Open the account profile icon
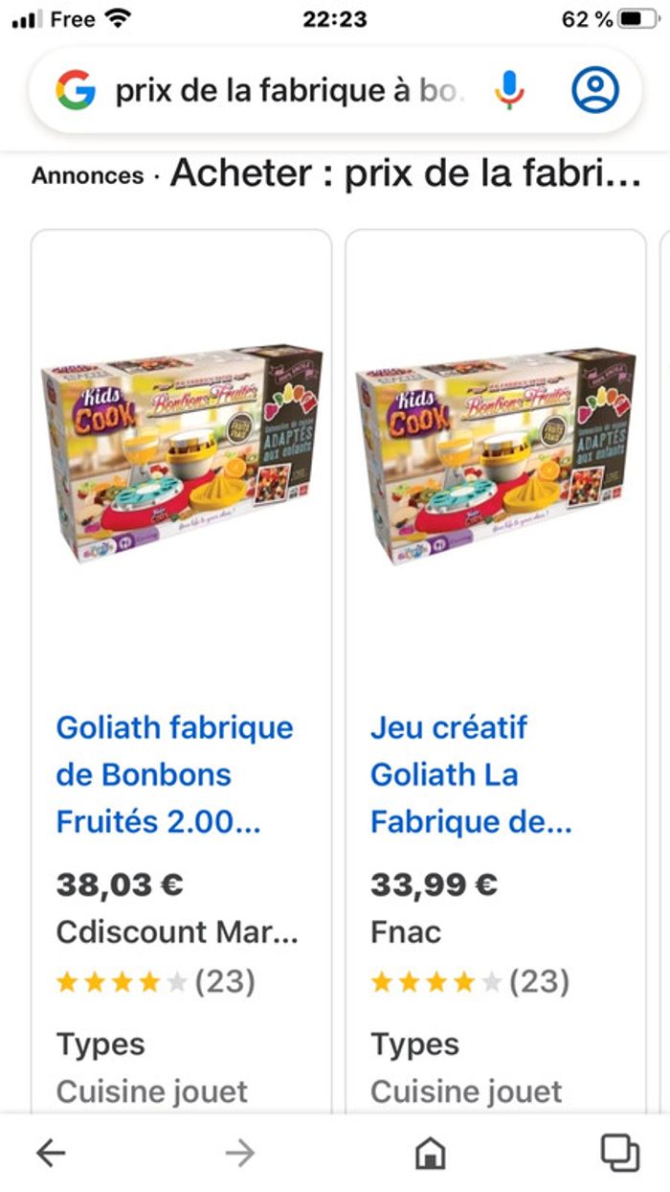The height and width of the screenshot is (1192, 670). (x=594, y=90)
